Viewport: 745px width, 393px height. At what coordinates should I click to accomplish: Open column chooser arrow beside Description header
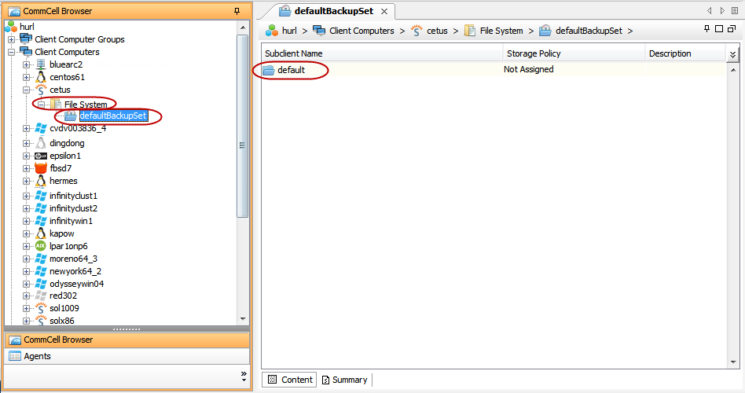click(x=732, y=54)
